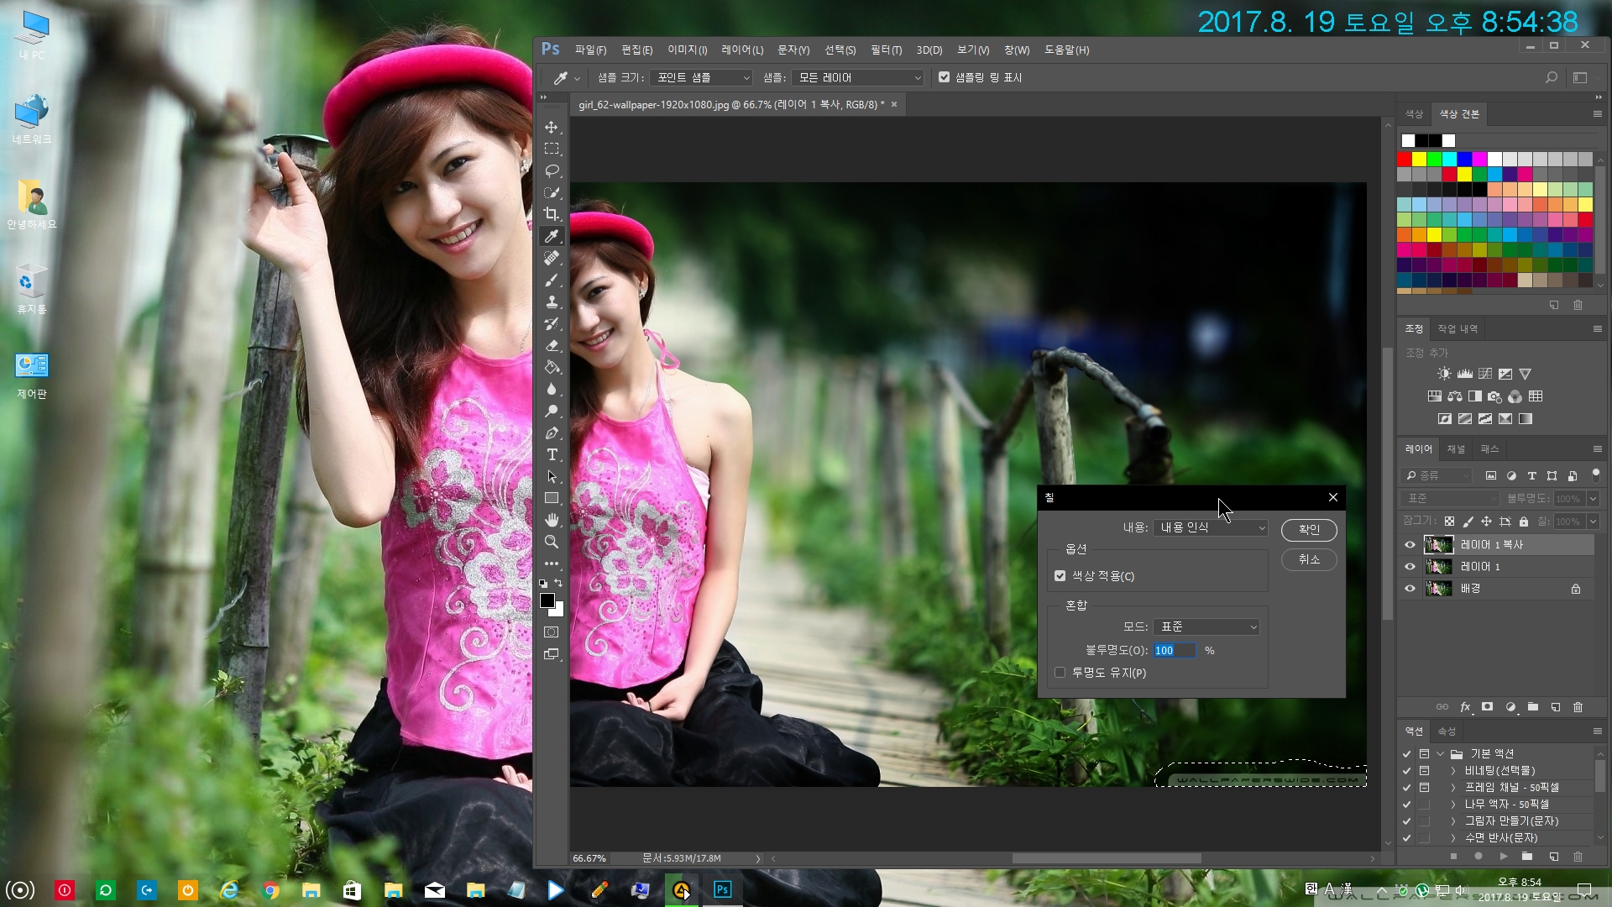Select the Pen tool

click(x=552, y=433)
